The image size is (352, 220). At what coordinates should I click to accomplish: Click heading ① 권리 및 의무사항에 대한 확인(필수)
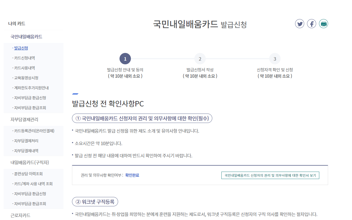point(142,118)
